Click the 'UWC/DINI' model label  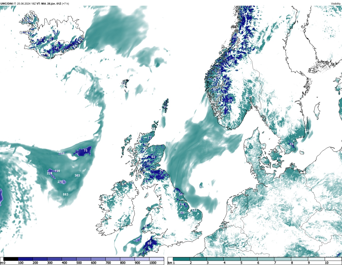tap(6, 3)
